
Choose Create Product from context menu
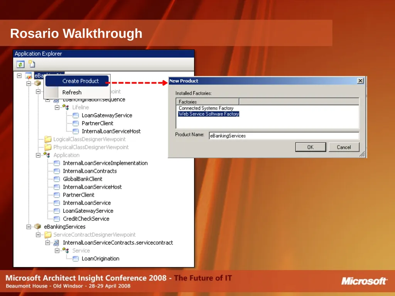[x=77, y=81]
